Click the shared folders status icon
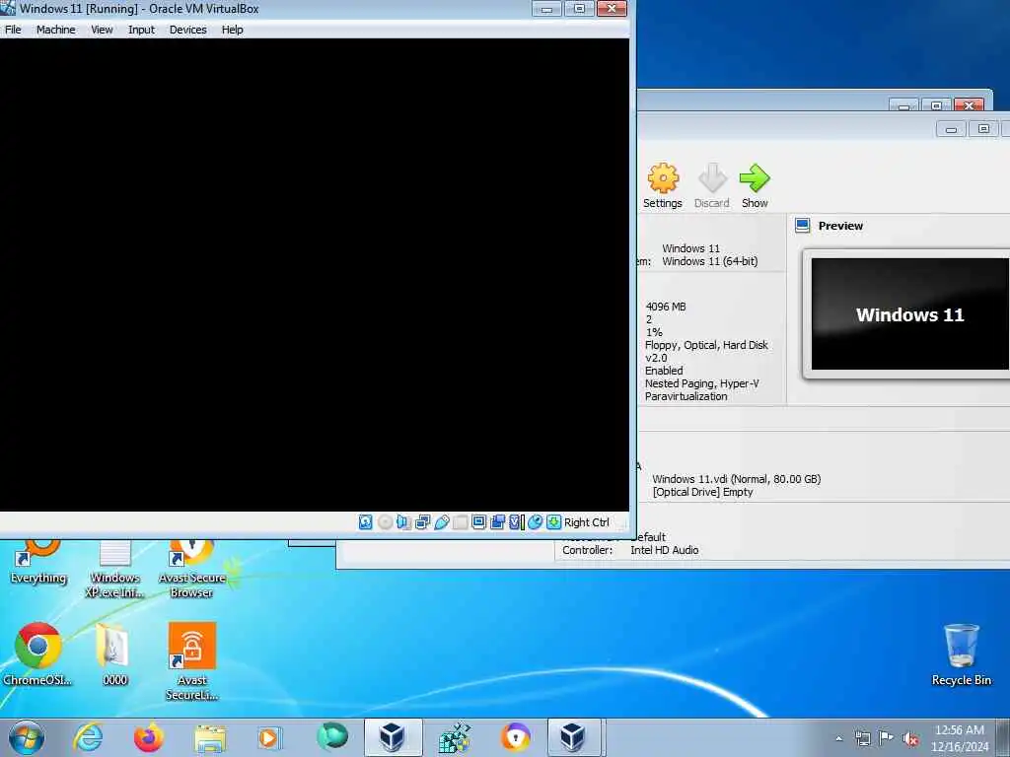The image size is (1010, 757). pyautogui.click(x=460, y=522)
